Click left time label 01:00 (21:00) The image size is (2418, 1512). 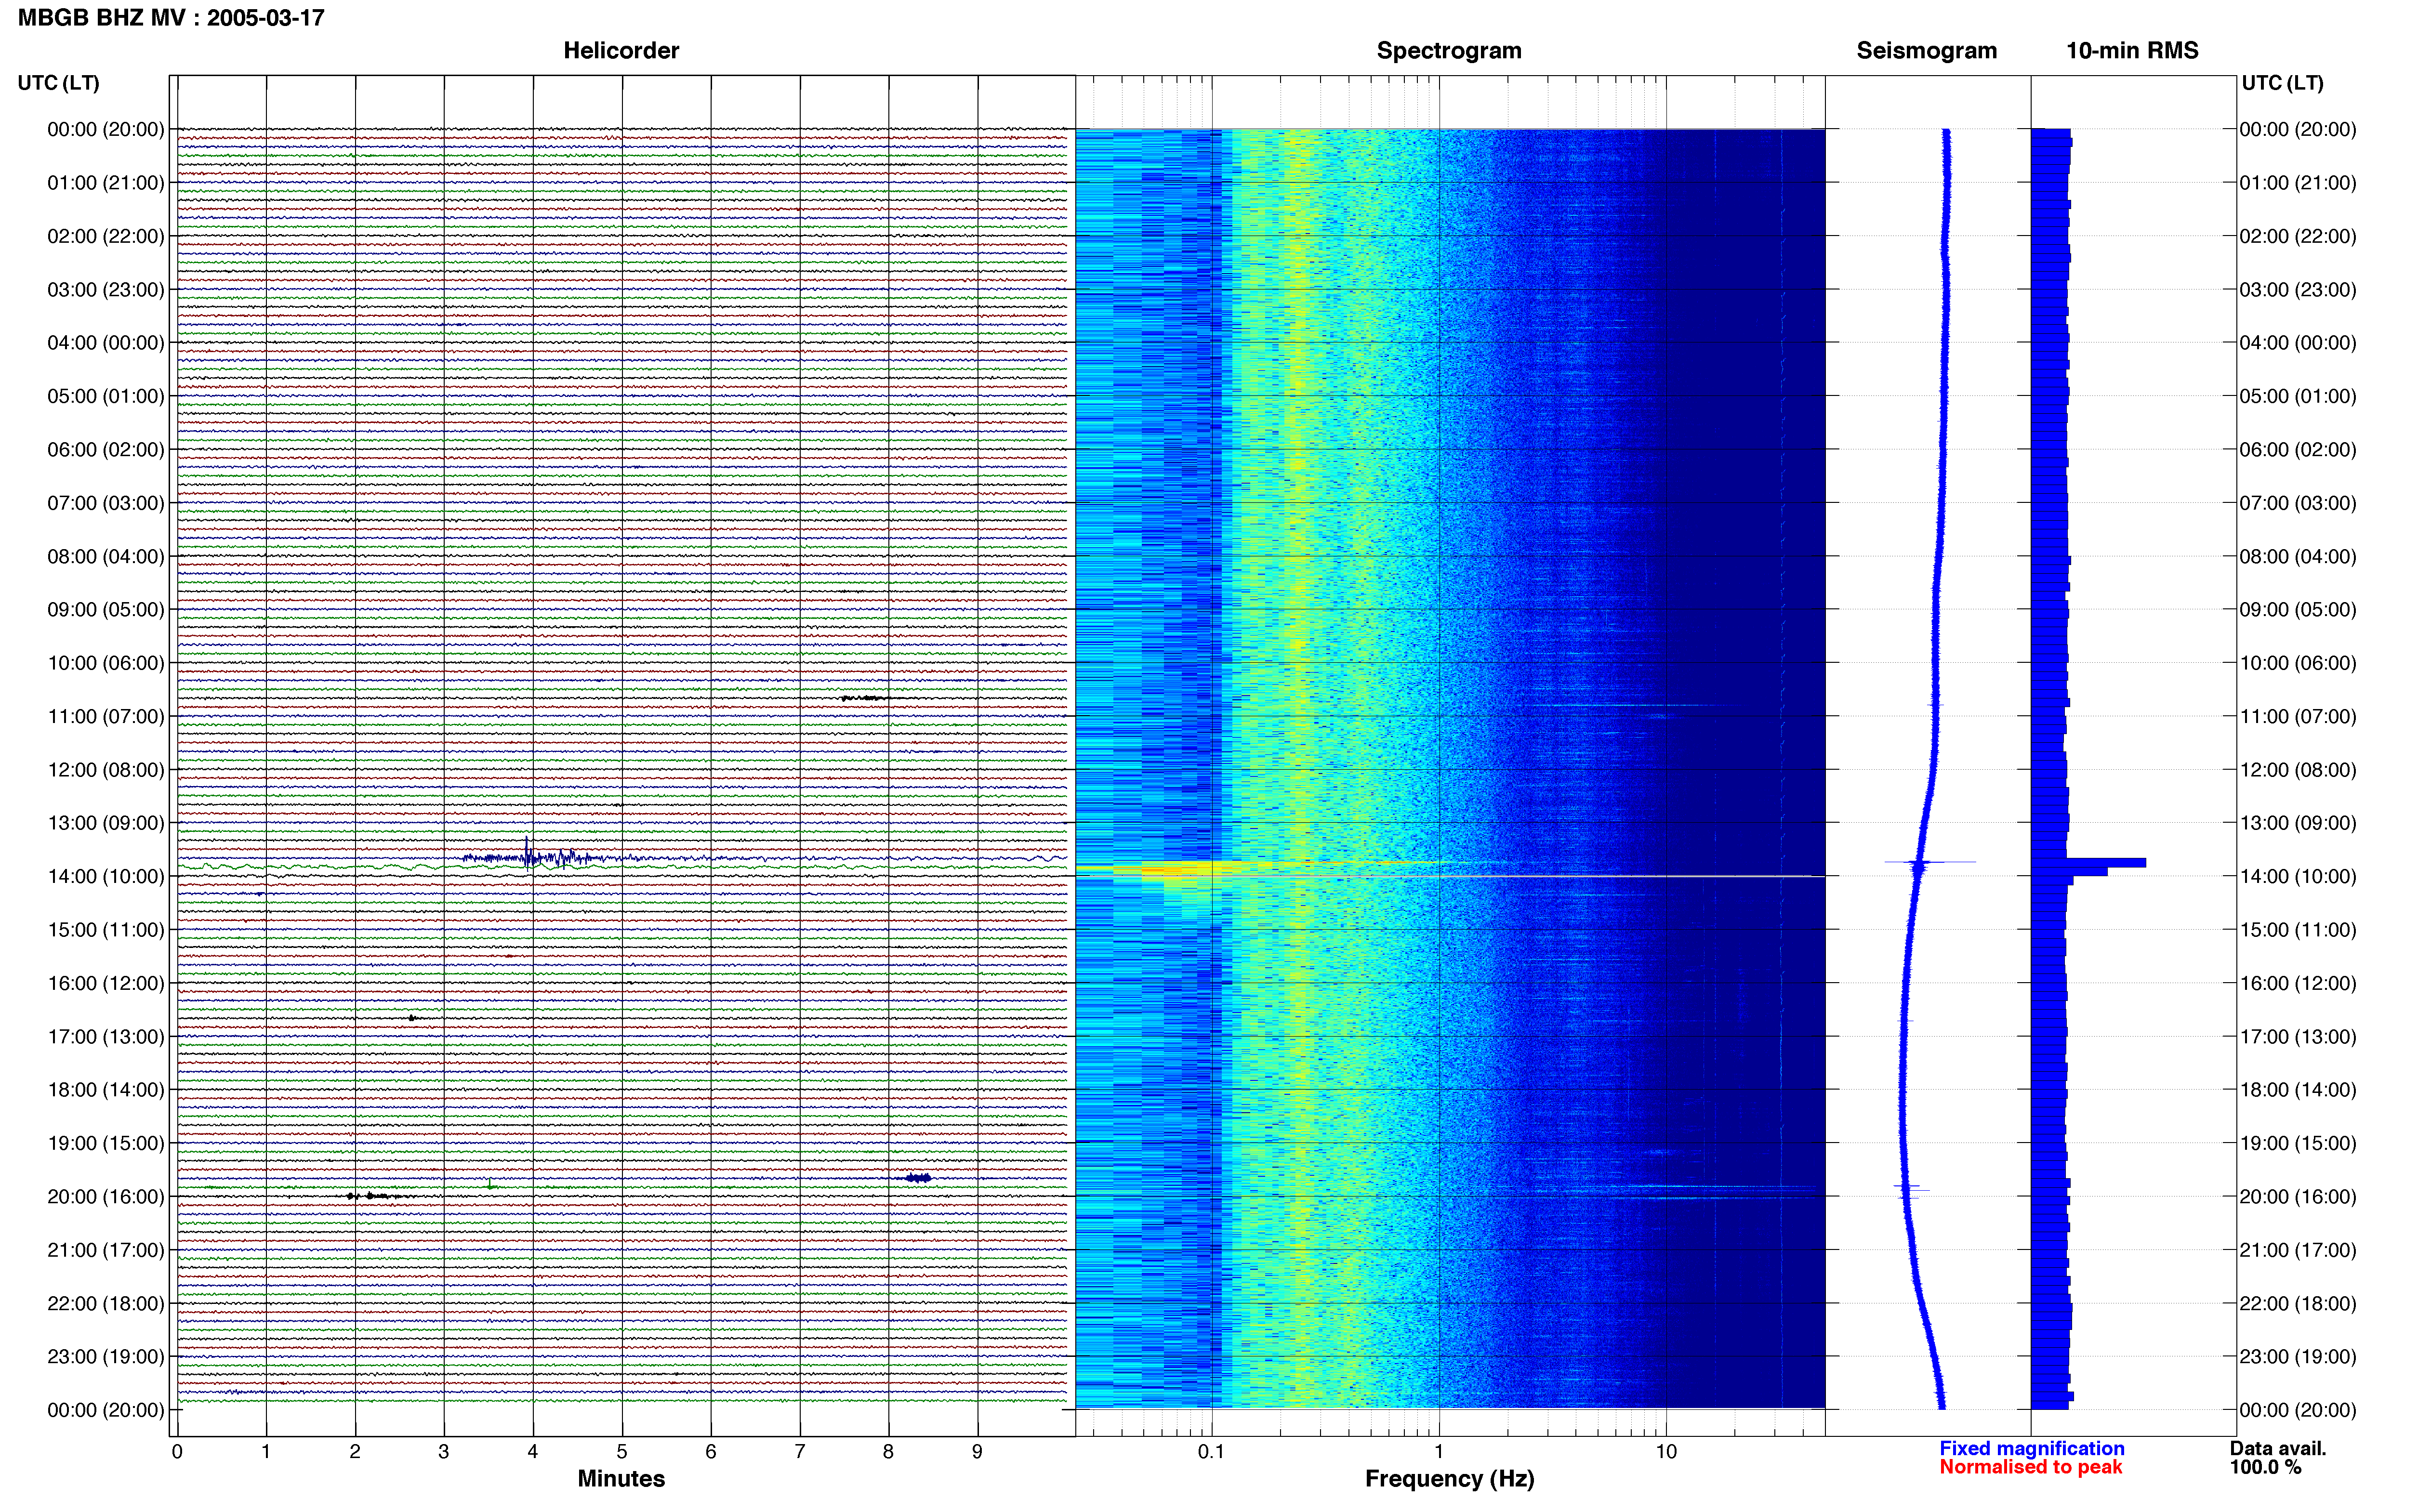(106, 183)
